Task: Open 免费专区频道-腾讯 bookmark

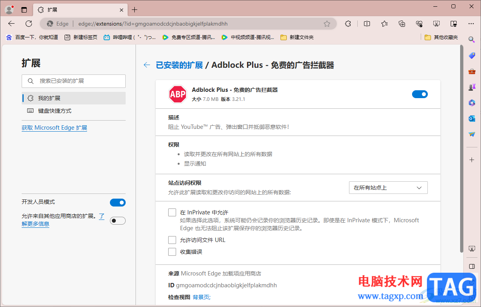Action: click(189, 37)
